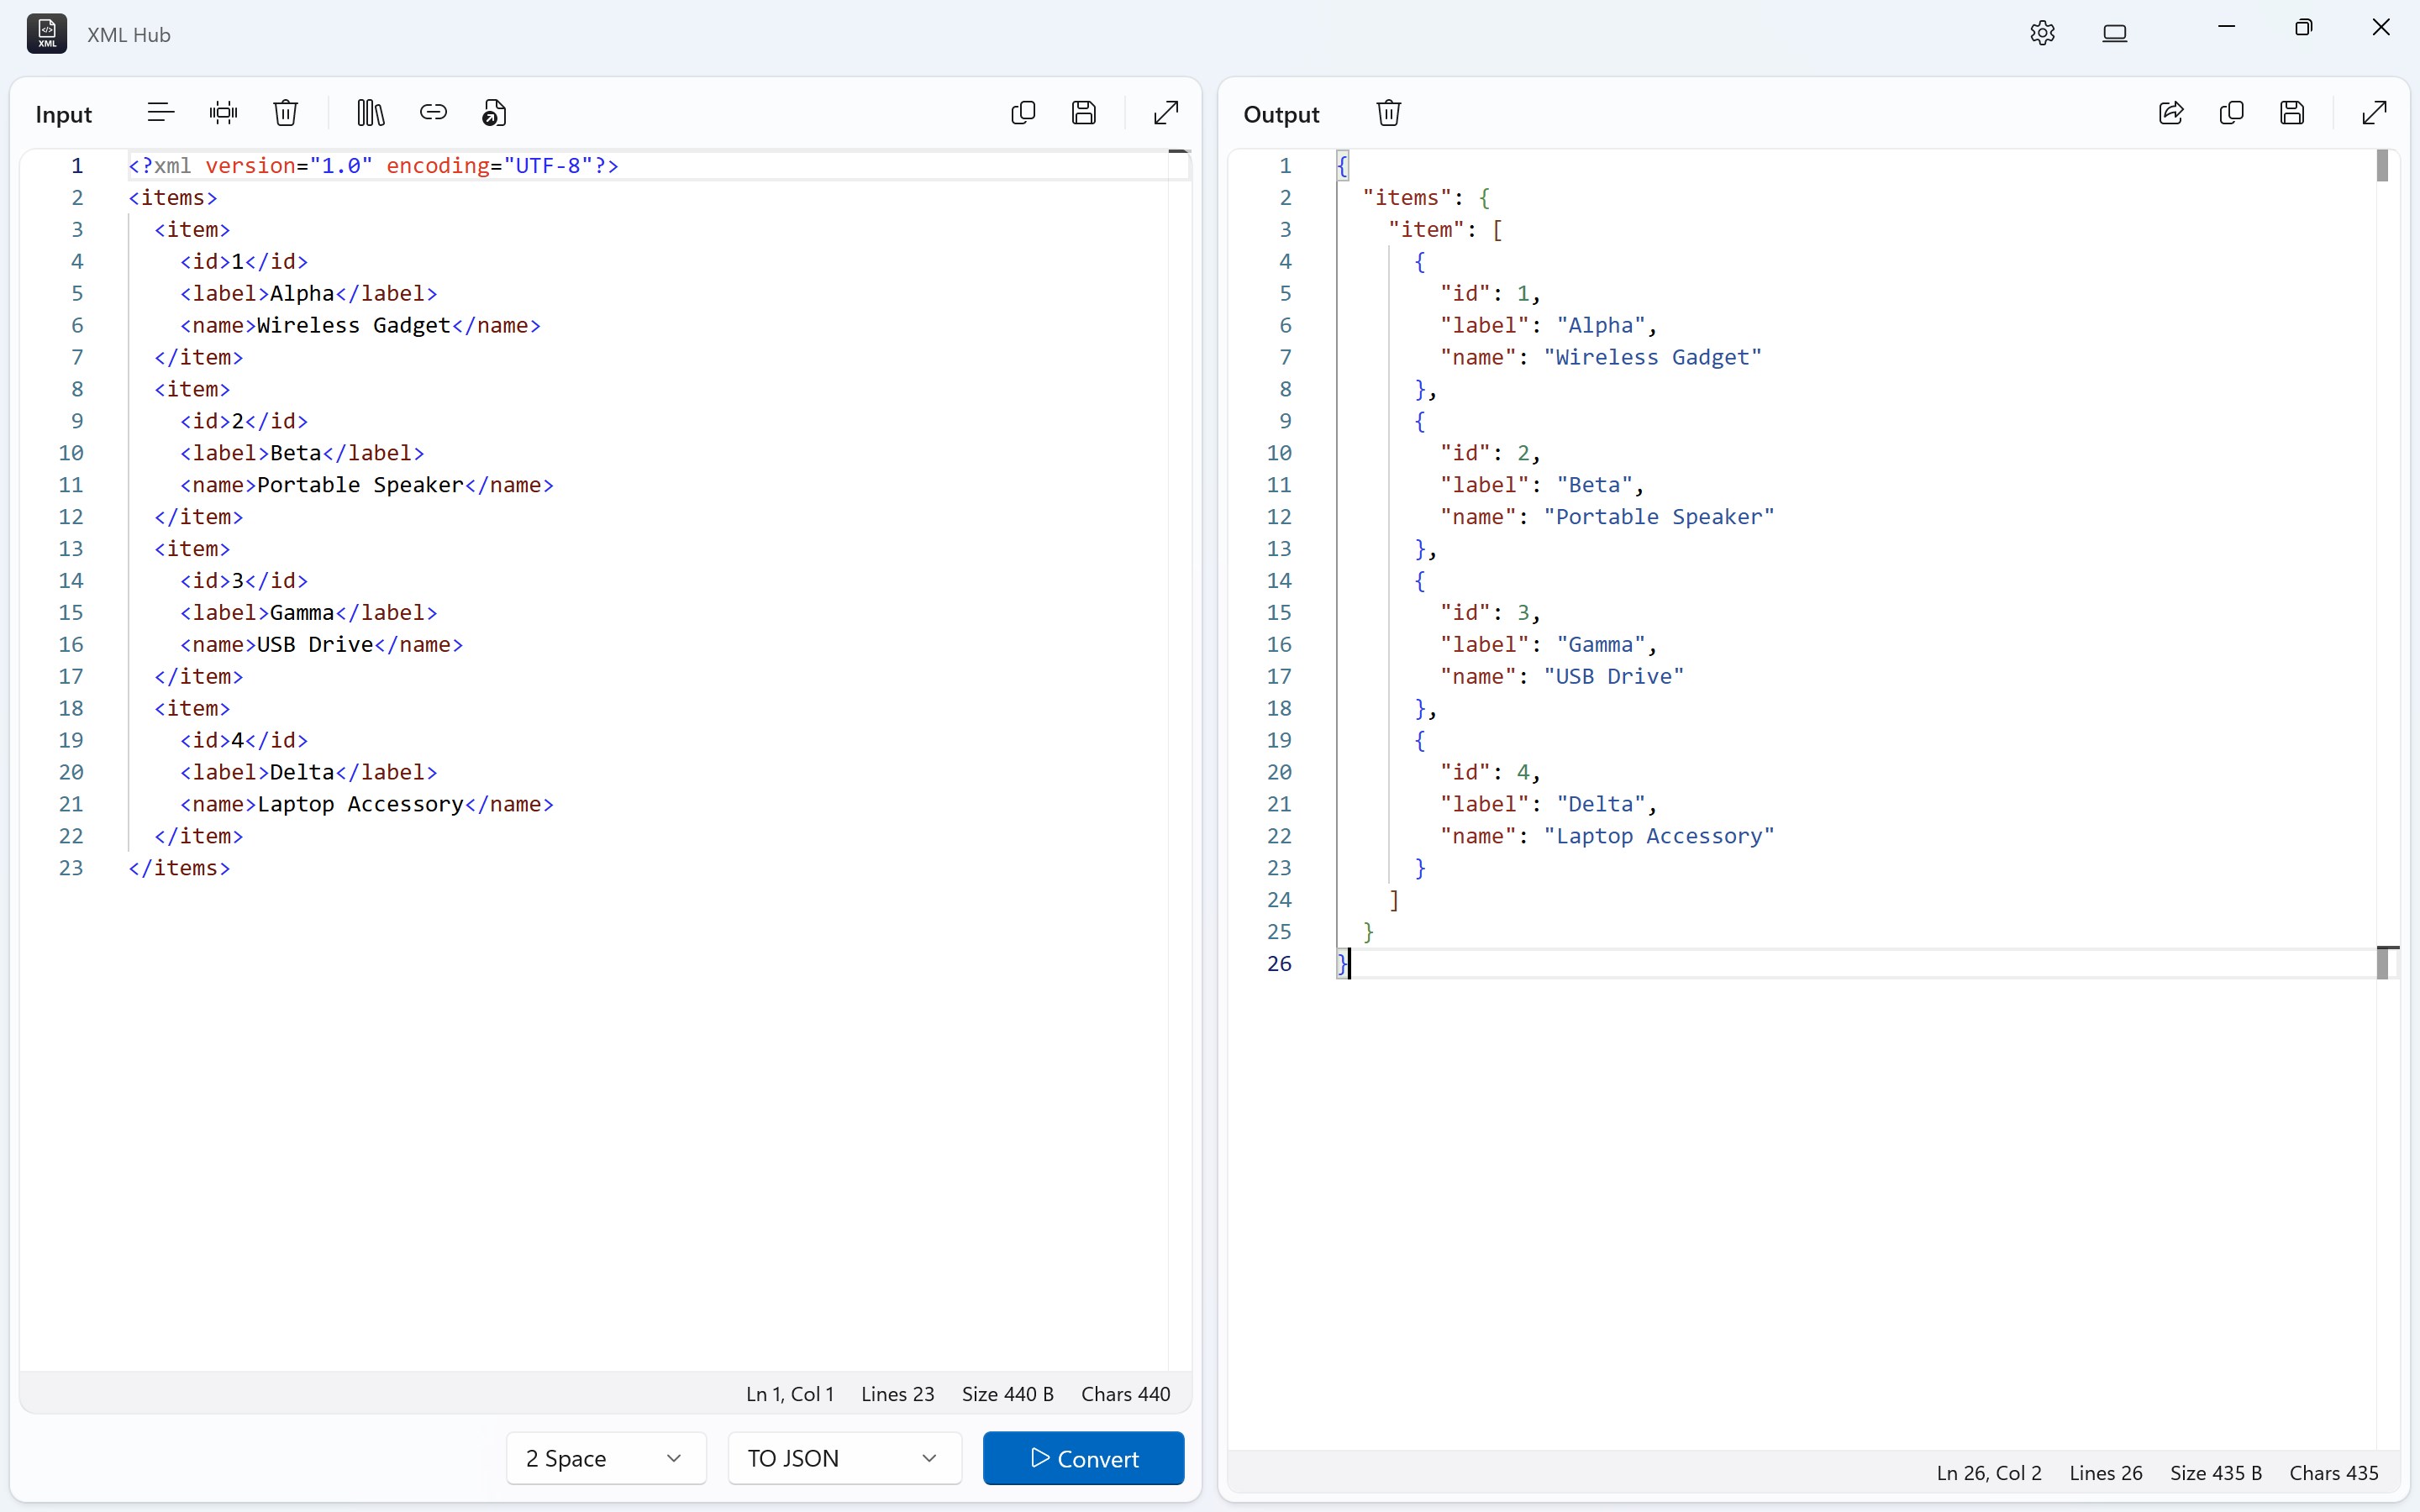The height and width of the screenshot is (1512, 2420).
Task: Expand the Output panel to fullscreen
Action: (x=2373, y=112)
